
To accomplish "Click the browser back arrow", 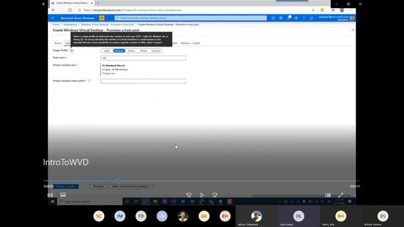I will point(53,10).
